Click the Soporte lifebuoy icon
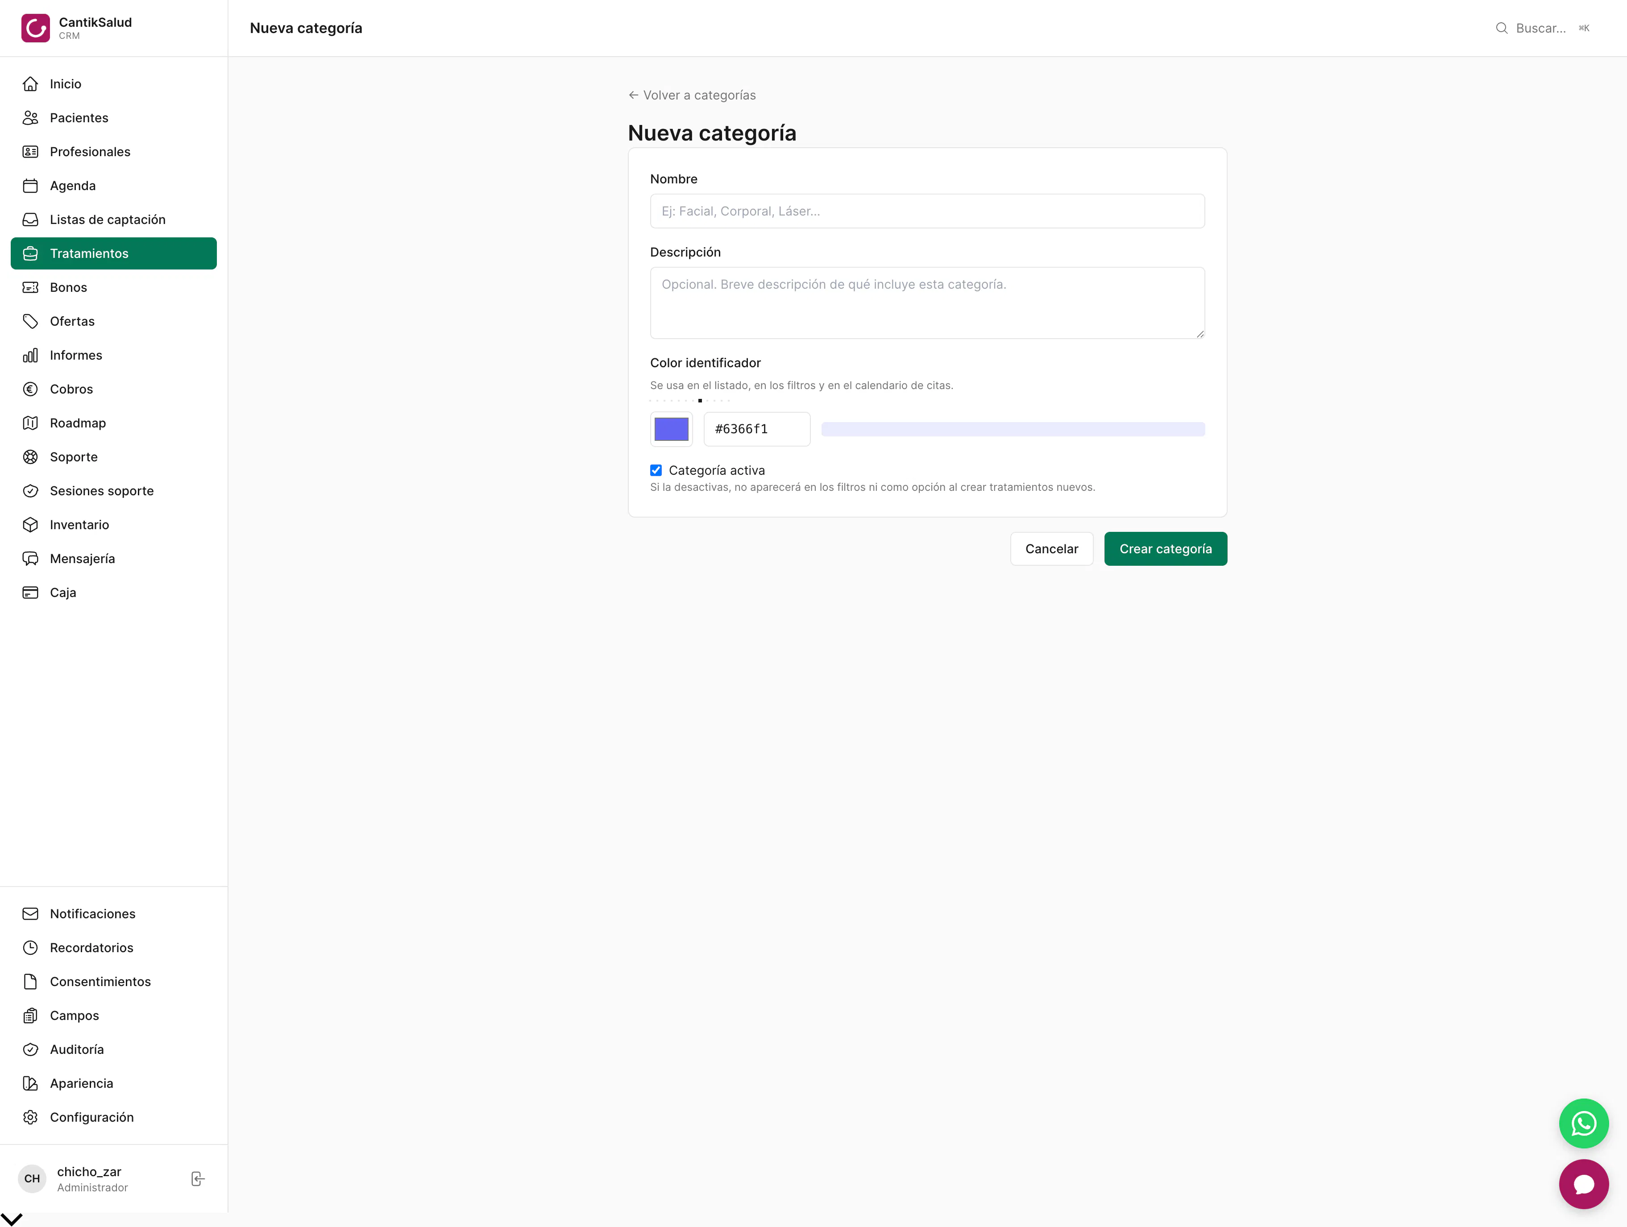This screenshot has height=1227, width=1627. point(30,457)
